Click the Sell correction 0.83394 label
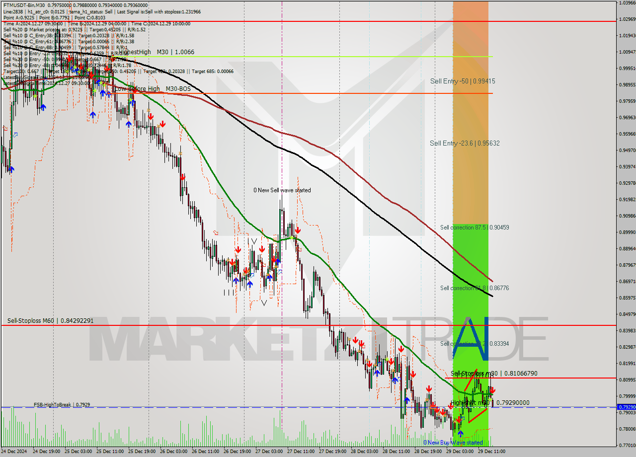 pos(475,344)
